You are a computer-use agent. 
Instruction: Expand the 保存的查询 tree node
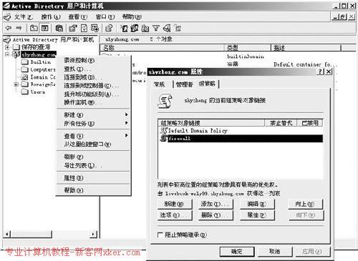pos(7,47)
